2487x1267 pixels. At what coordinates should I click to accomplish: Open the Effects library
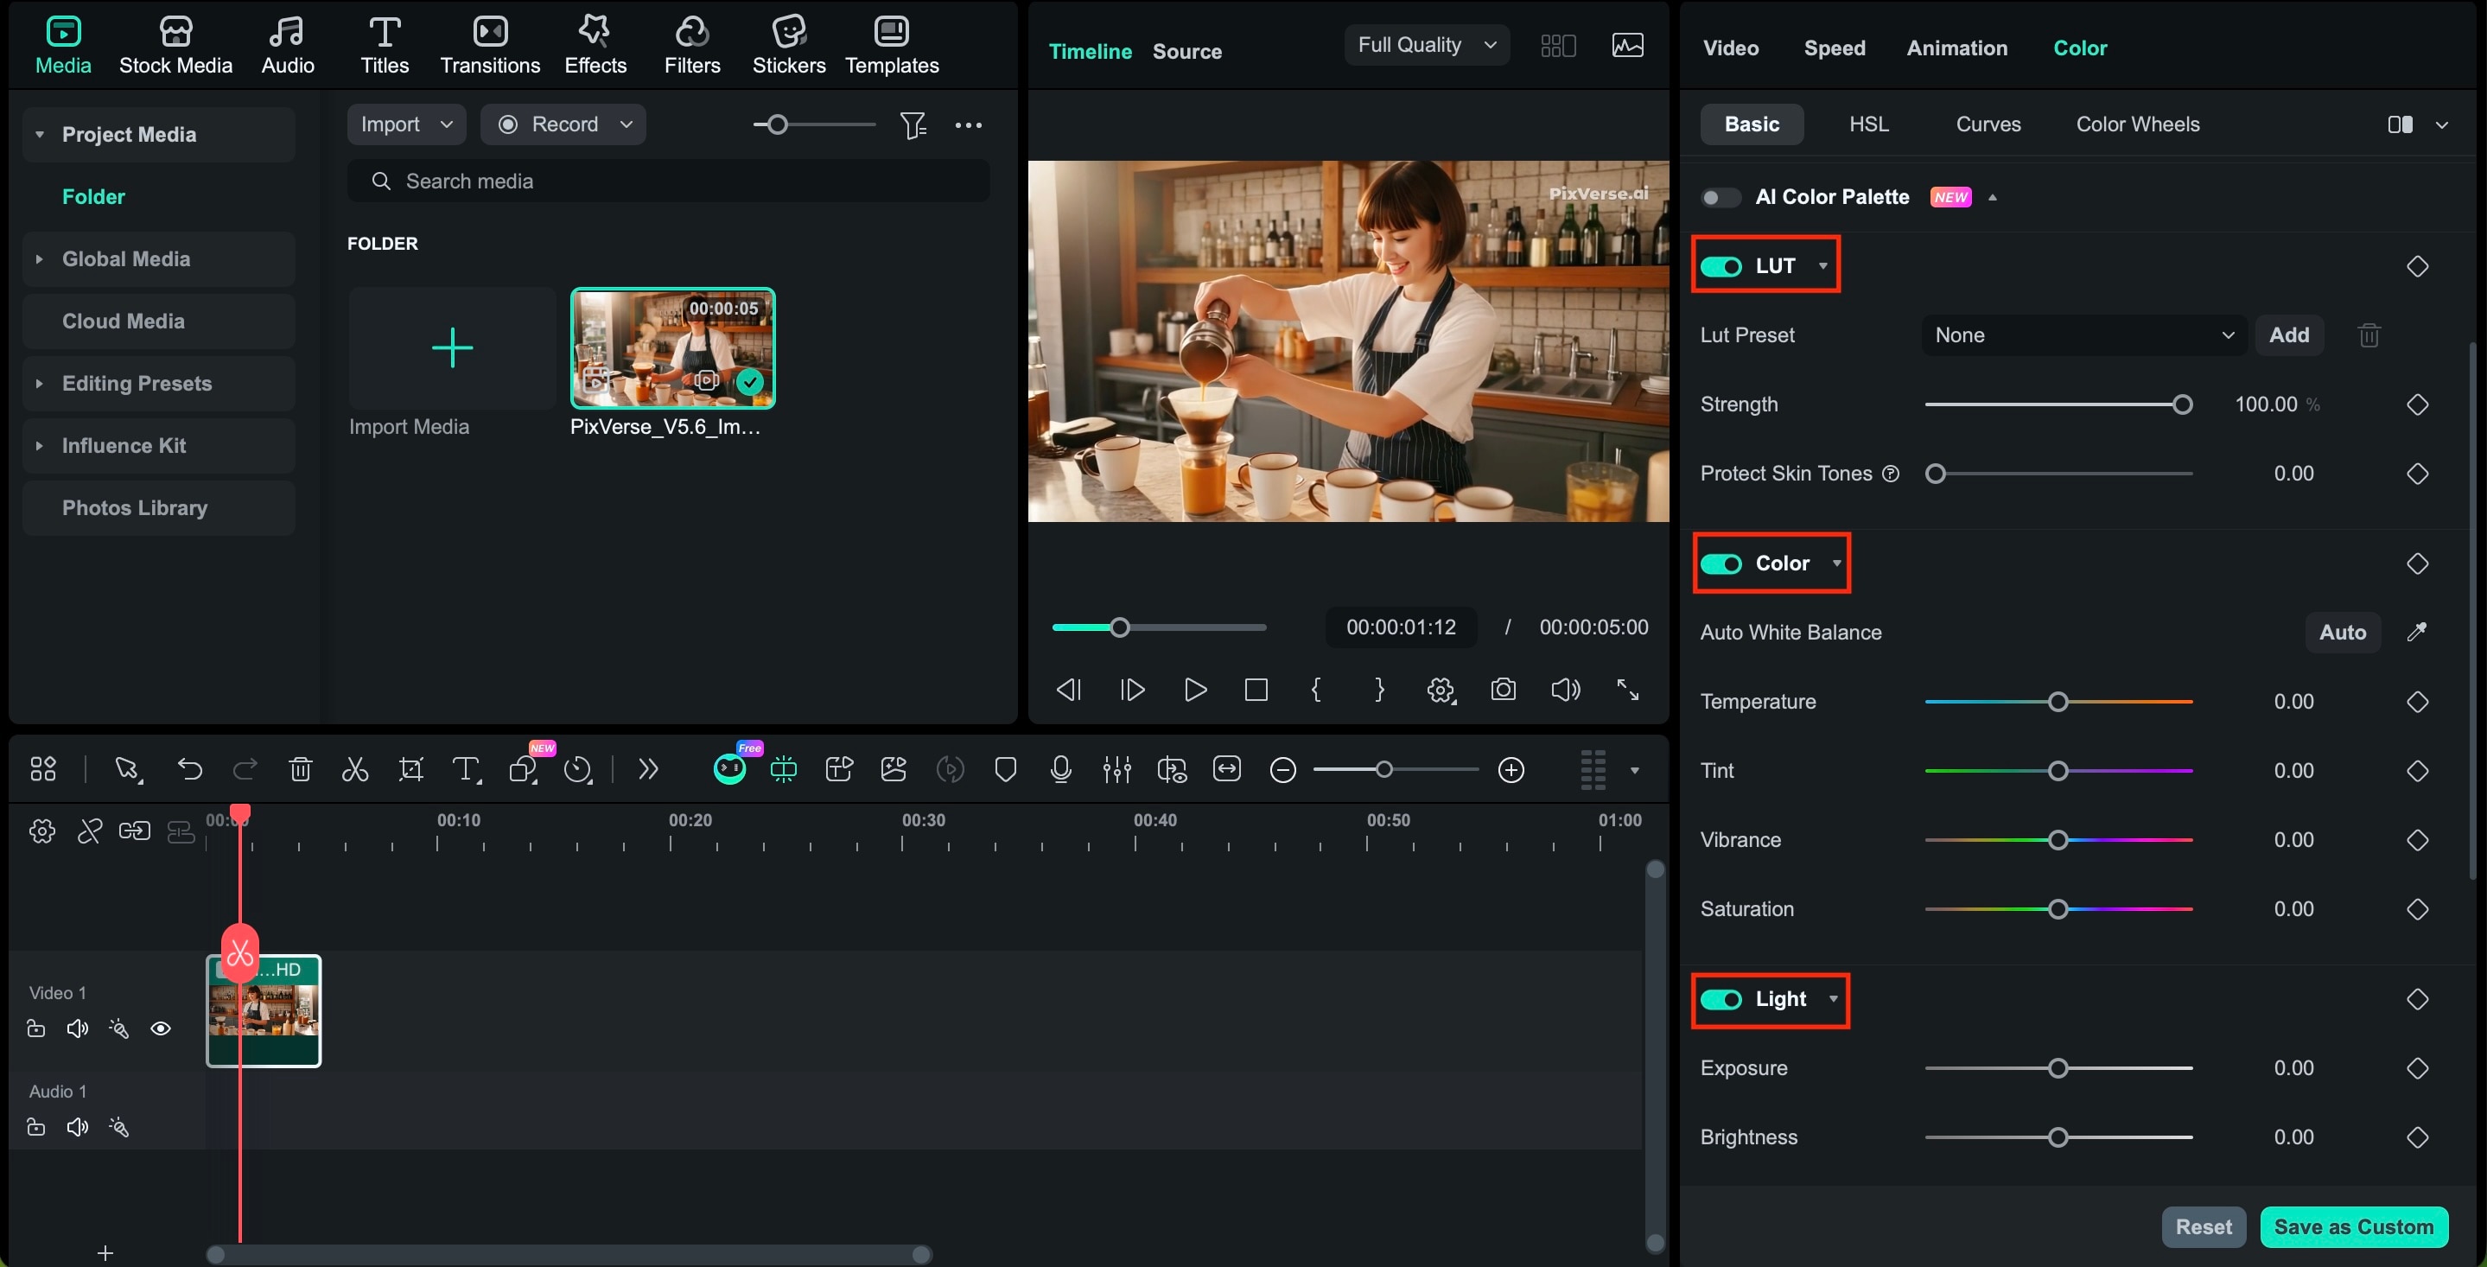point(595,43)
